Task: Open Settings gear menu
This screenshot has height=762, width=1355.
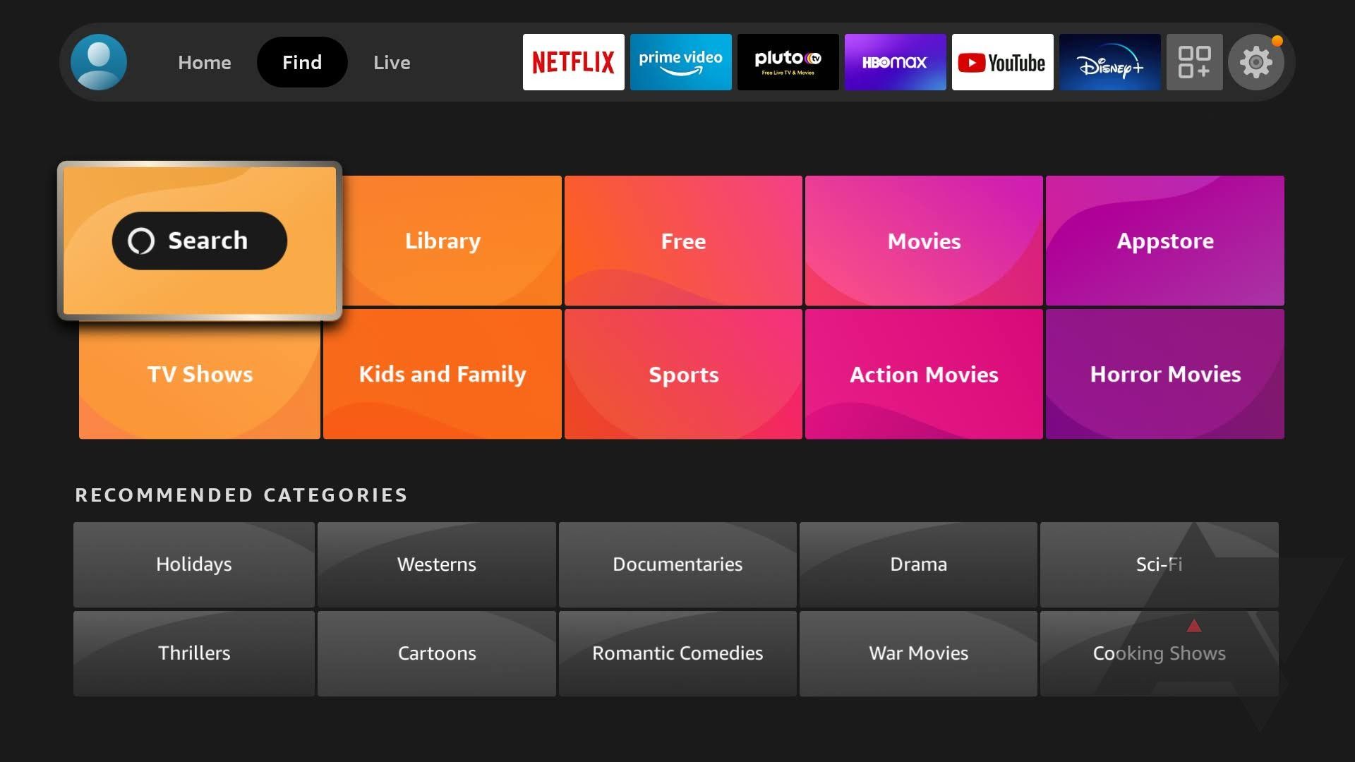Action: (x=1256, y=61)
